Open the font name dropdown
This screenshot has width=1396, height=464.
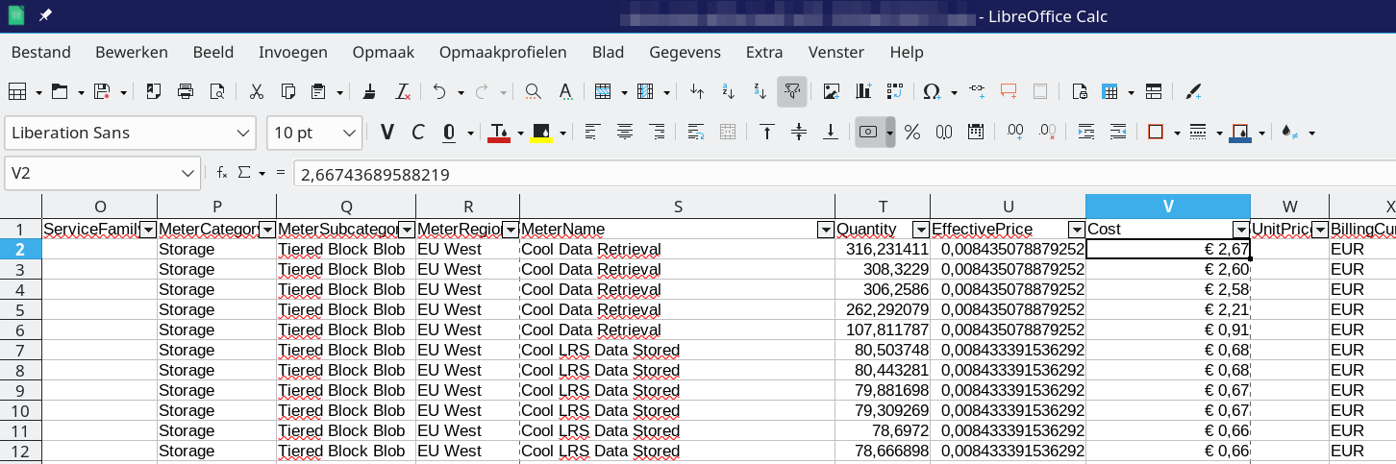point(244,133)
